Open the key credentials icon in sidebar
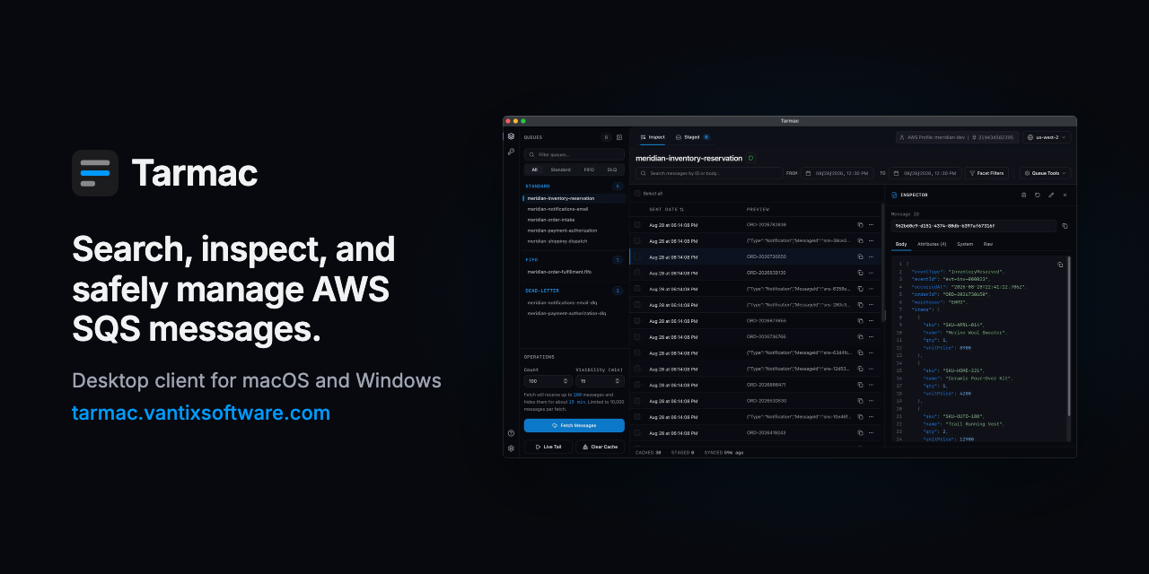 click(511, 152)
